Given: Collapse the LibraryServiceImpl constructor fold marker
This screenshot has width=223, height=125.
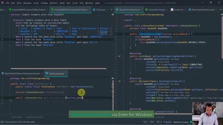Looking at the screenshot, I should [x=124, y=34].
